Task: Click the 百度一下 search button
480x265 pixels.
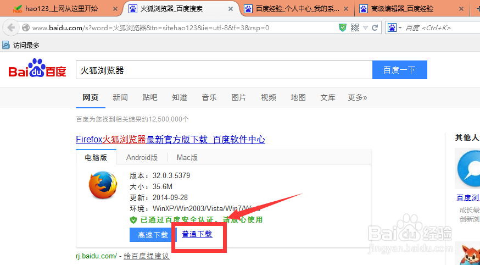Action: click(399, 70)
